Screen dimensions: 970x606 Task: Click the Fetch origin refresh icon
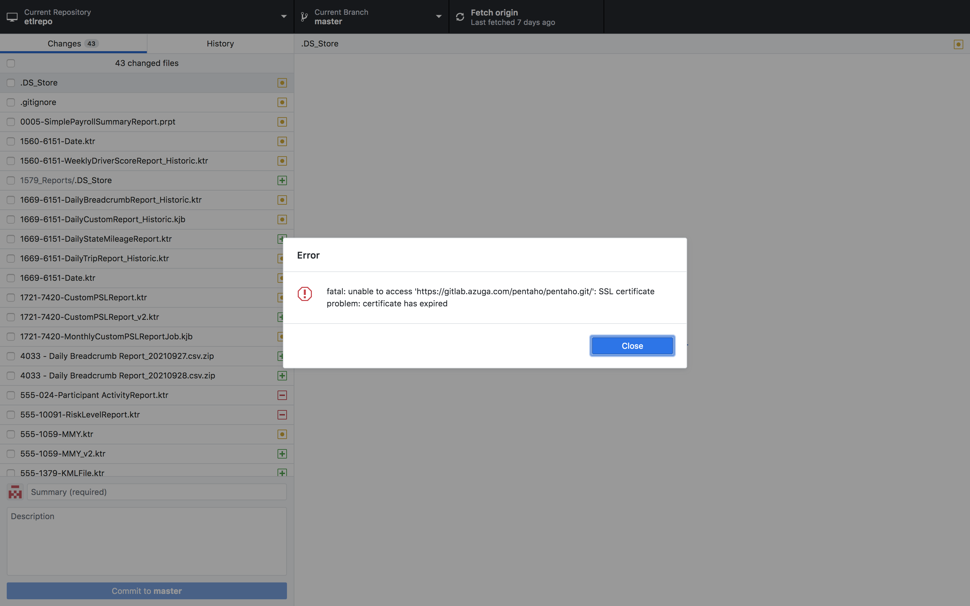460,16
